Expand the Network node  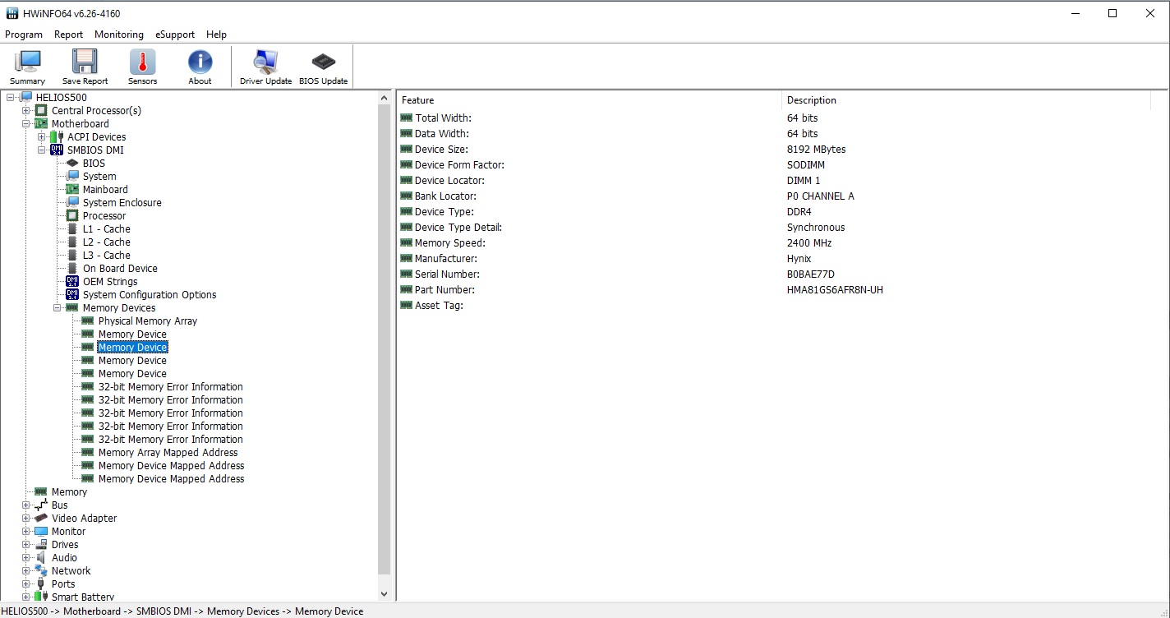tap(26, 571)
